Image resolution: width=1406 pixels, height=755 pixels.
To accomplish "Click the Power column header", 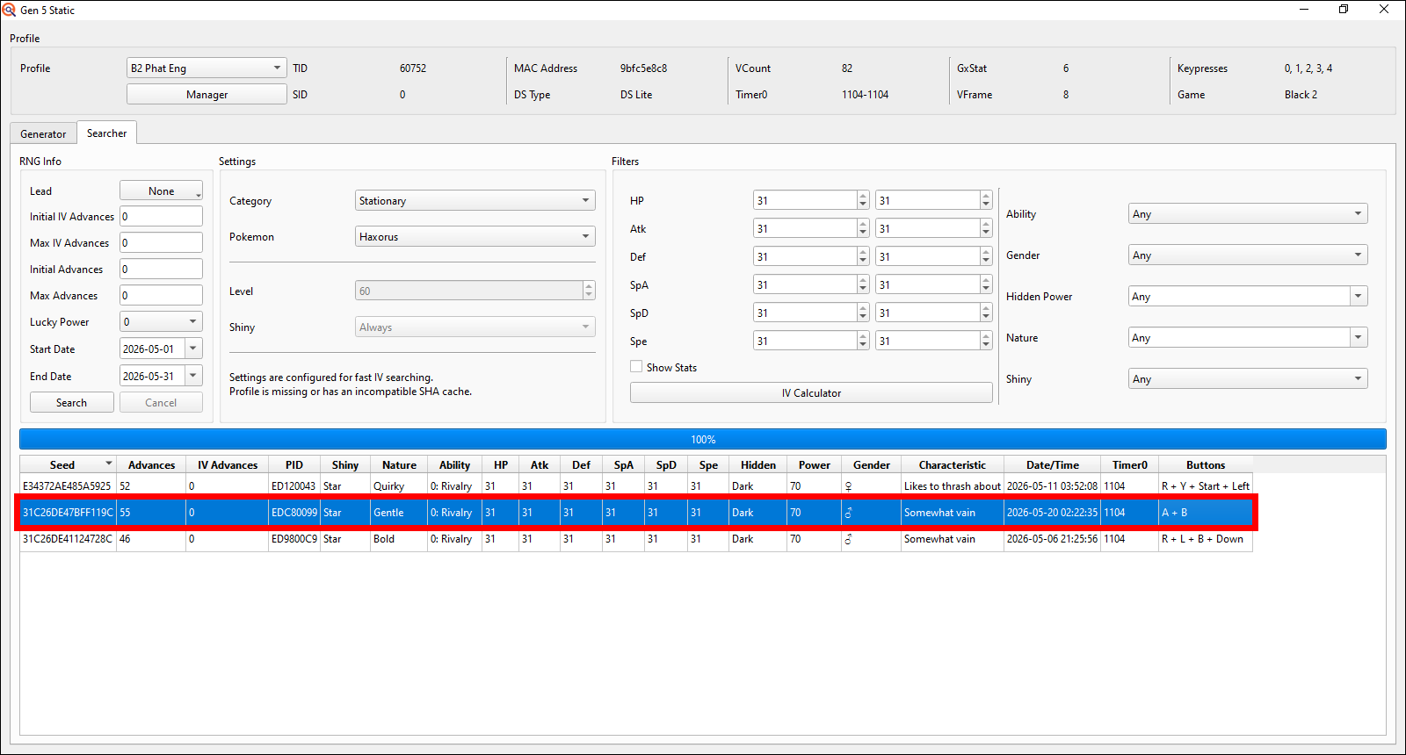I will point(814,464).
